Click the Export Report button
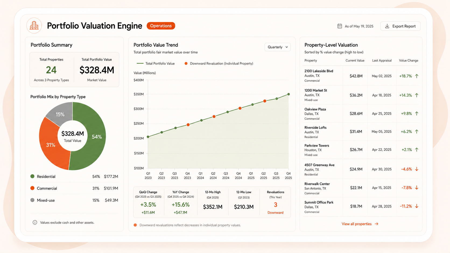 click(x=400, y=26)
